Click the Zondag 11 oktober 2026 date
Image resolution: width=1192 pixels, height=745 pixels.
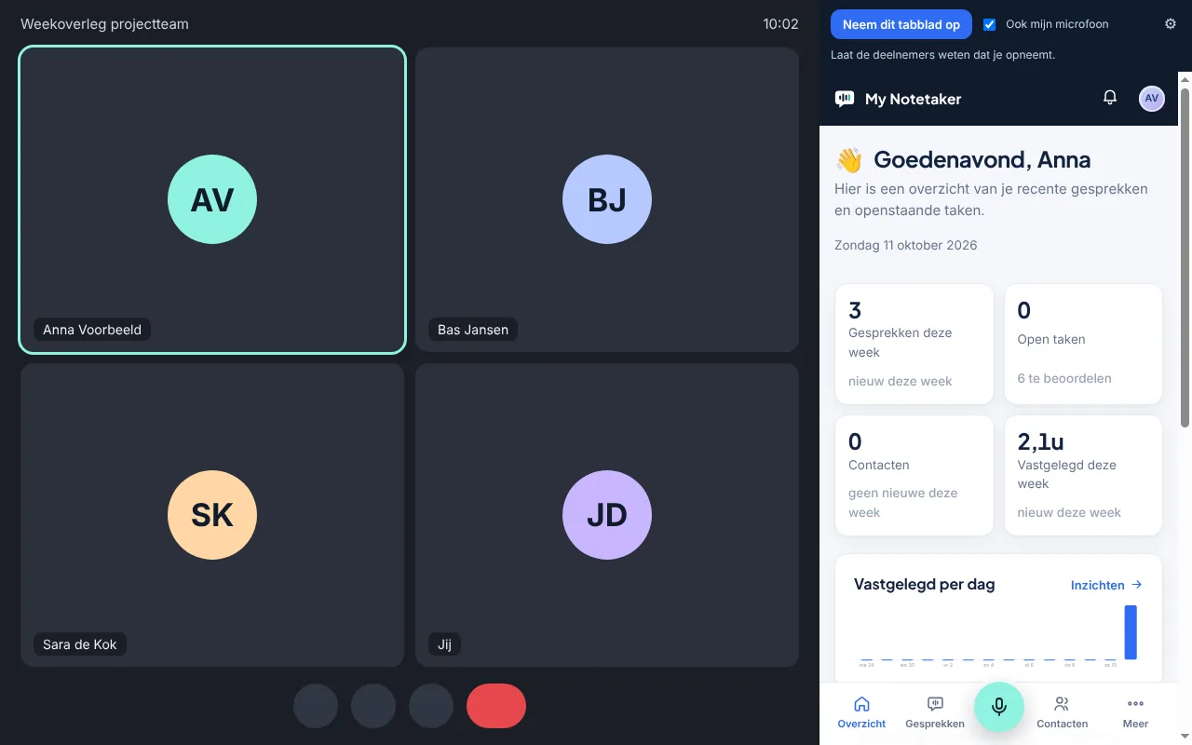[x=906, y=245]
